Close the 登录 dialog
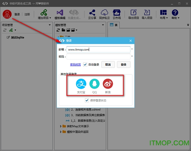Viewport: 191px width, 151px height. (131, 41)
